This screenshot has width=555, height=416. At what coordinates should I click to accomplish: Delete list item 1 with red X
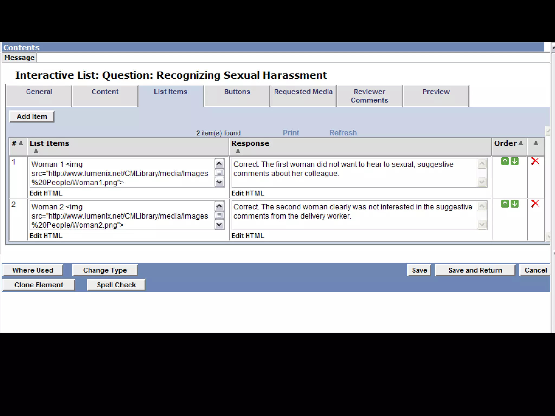535,161
